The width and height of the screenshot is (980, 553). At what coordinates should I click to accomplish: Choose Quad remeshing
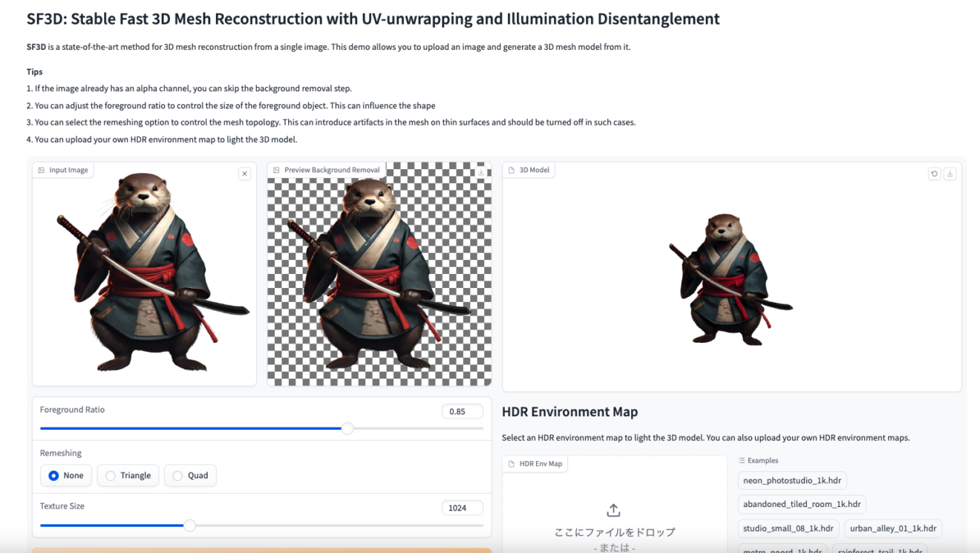click(190, 476)
